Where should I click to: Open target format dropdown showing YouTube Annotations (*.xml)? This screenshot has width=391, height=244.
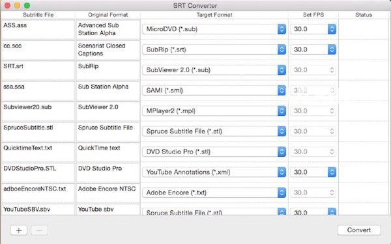[214, 172]
